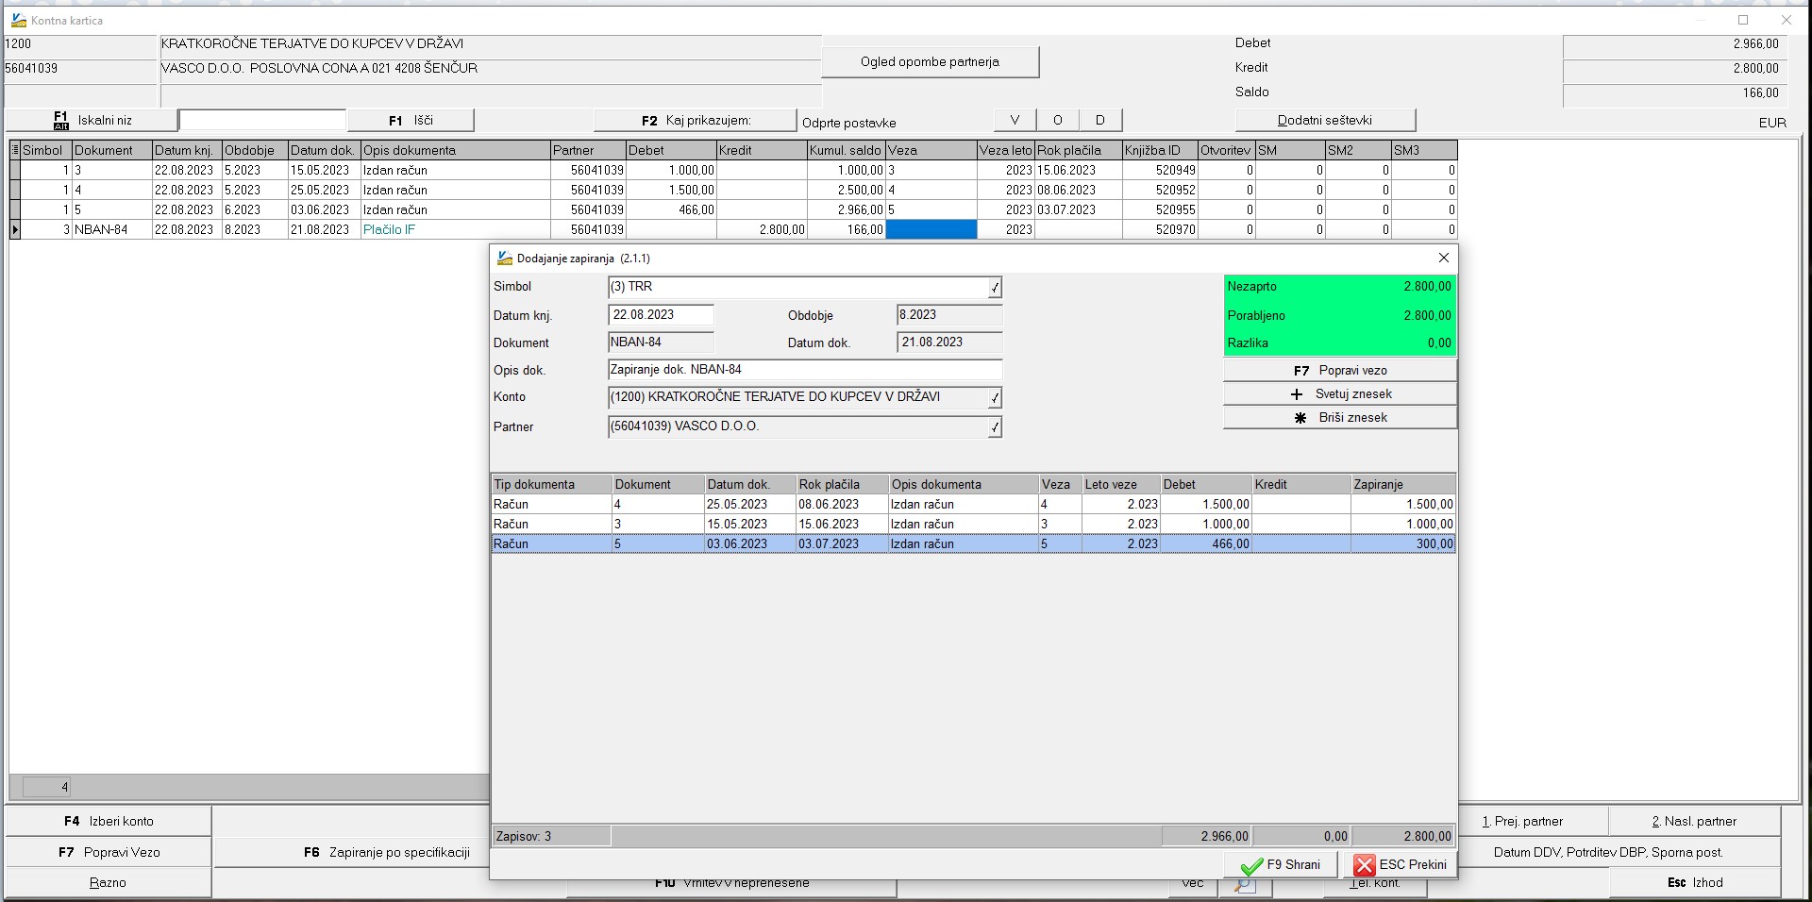Viewport: 1812px width, 902px height.
Task: Click the konto code field 1200
Action: point(80,44)
